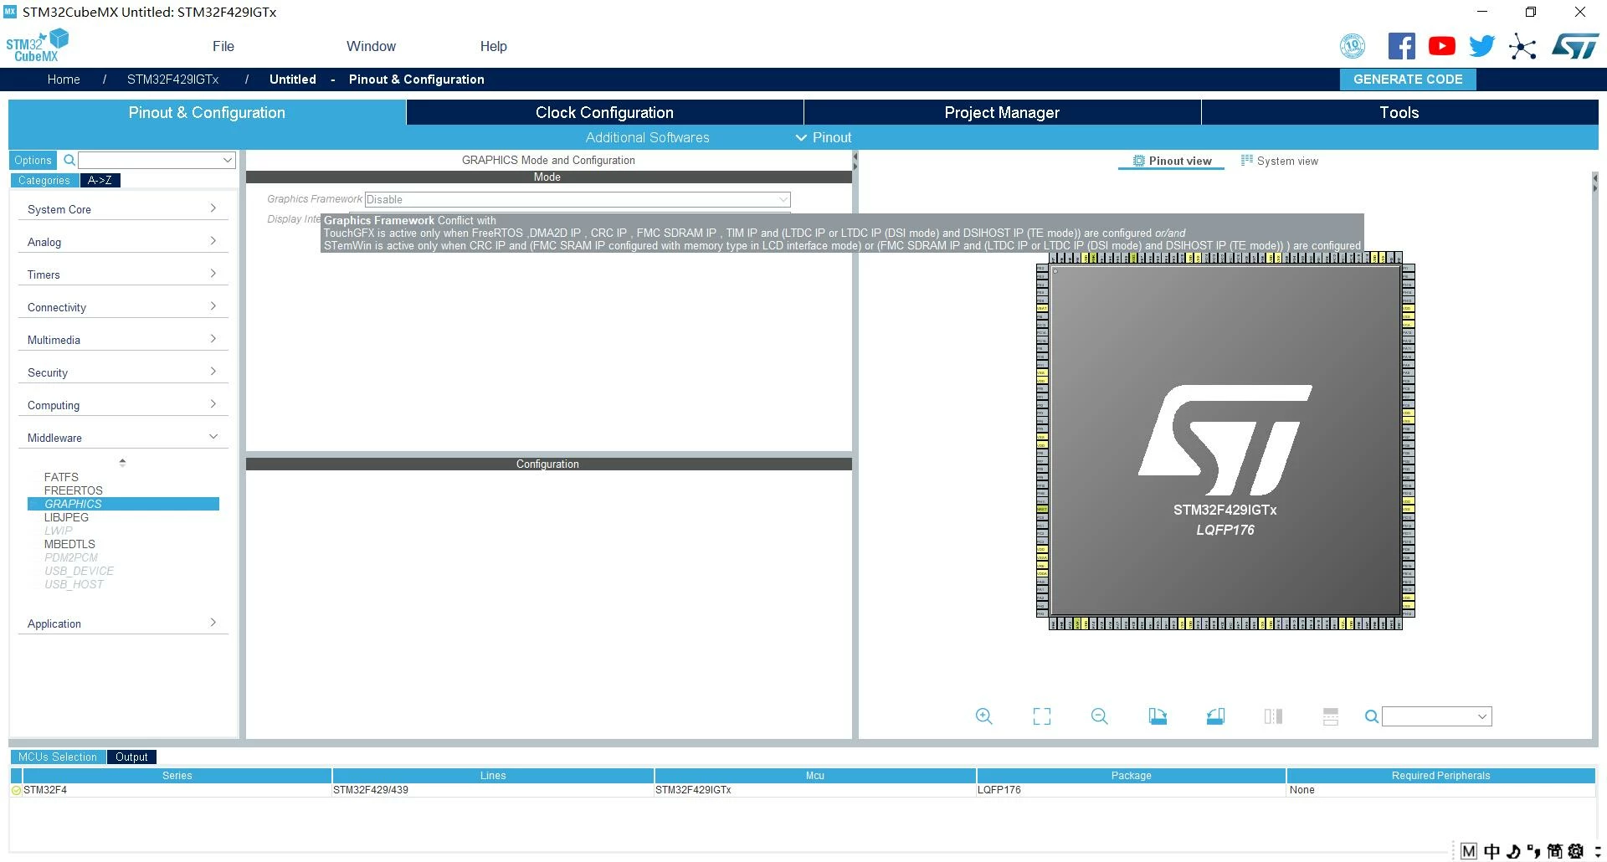
Task: Open the IME settings gear icon
Action: pos(1575,852)
